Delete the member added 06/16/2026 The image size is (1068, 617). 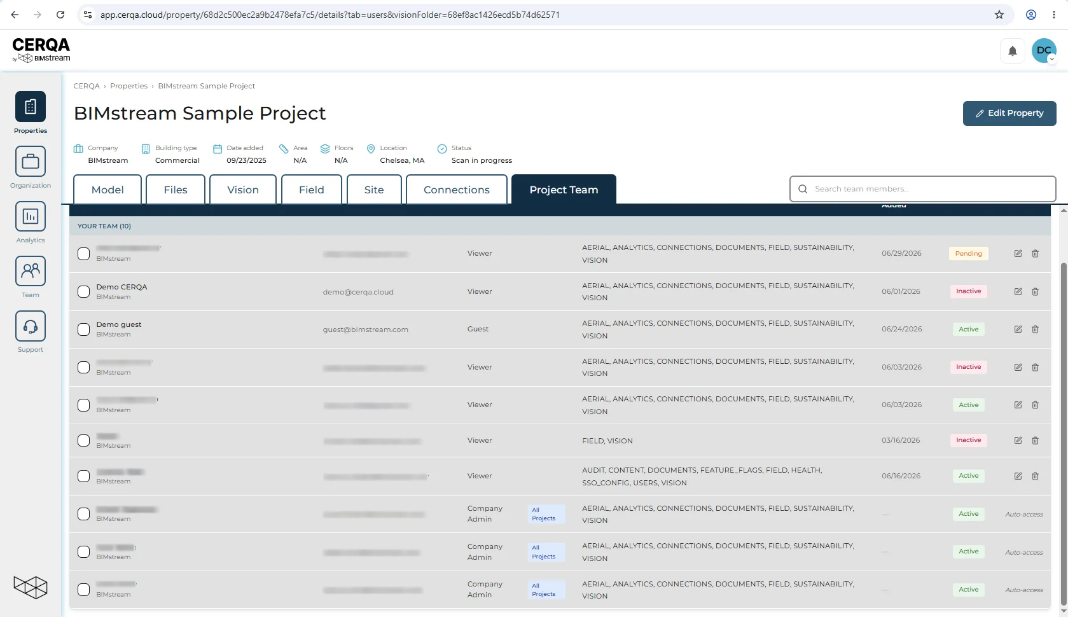(x=1035, y=476)
